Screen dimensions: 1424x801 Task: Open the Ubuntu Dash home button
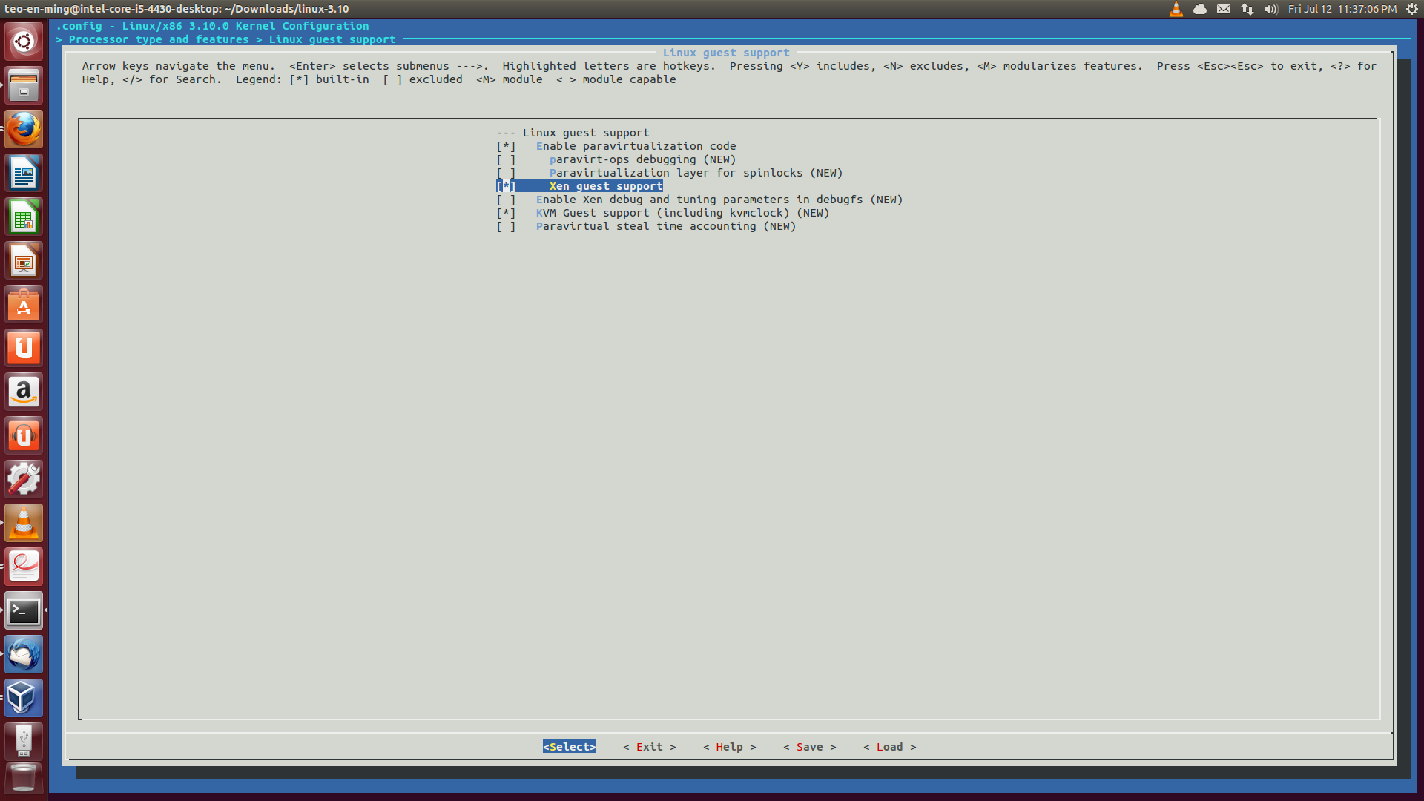pos(24,42)
